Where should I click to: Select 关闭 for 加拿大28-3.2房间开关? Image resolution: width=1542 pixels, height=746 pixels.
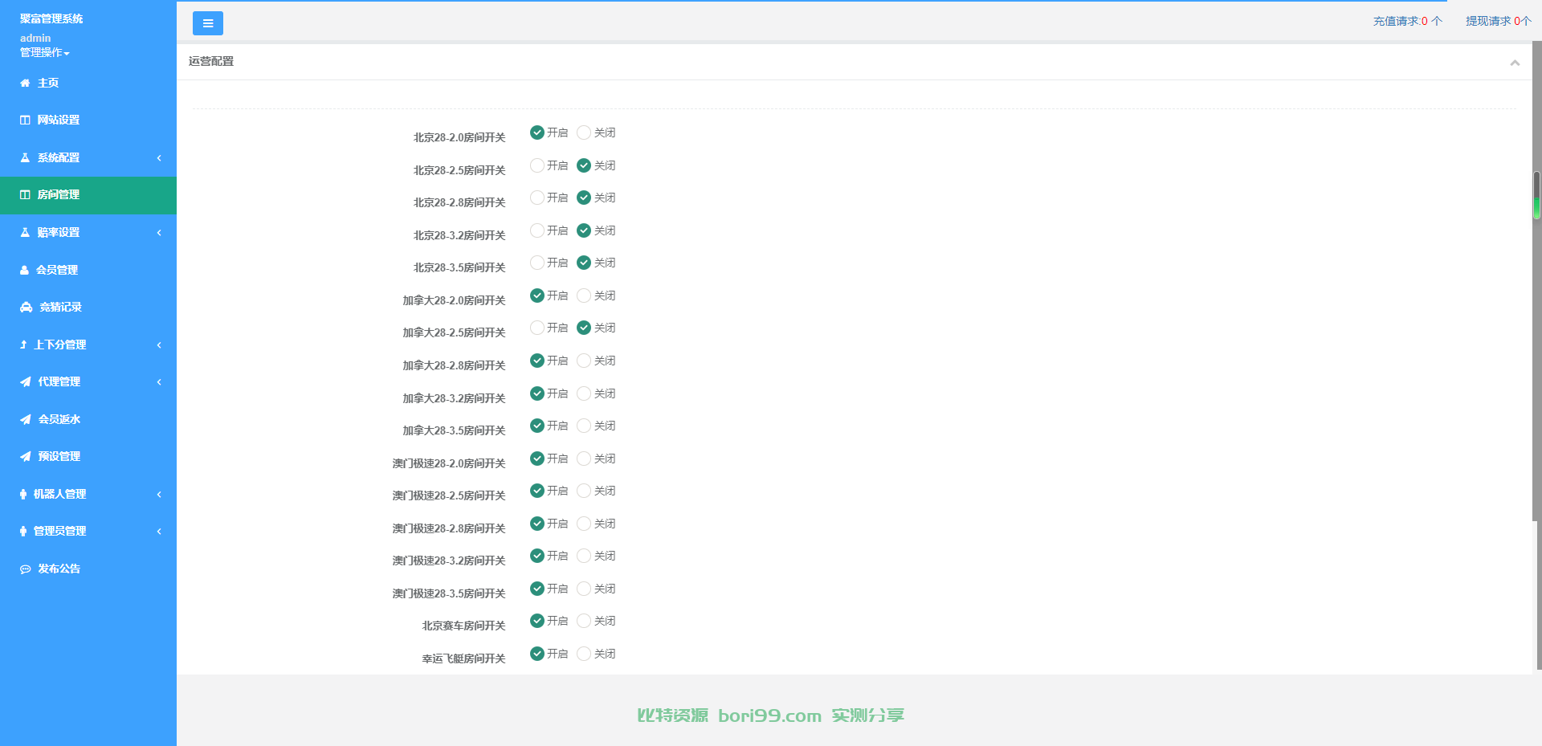(x=584, y=393)
